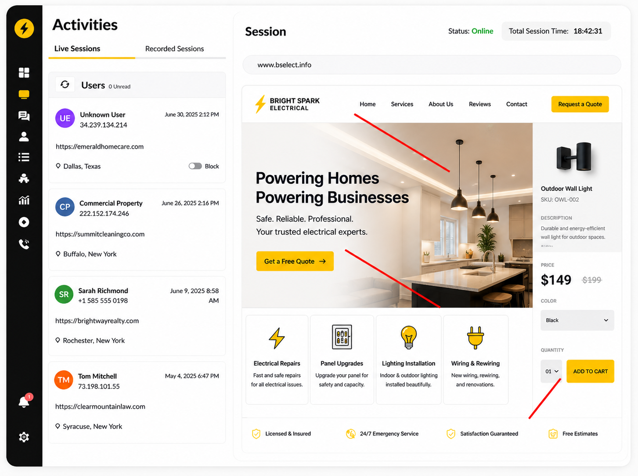The height and width of the screenshot is (476, 638).
Task: Open Services in website navigation
Action: (x=402, y=104)
